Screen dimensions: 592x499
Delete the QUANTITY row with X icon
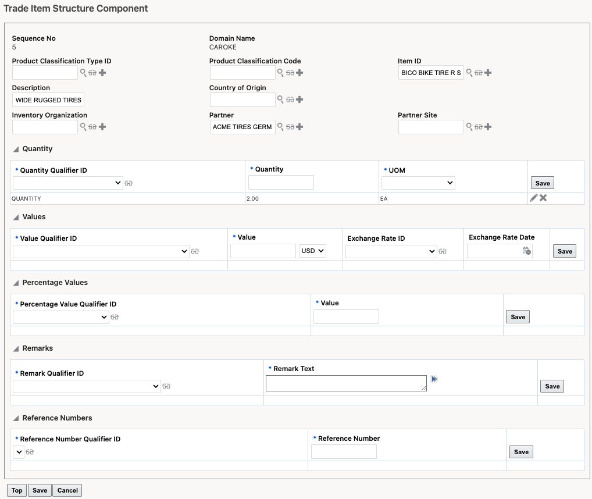click(x=543, y=198)
